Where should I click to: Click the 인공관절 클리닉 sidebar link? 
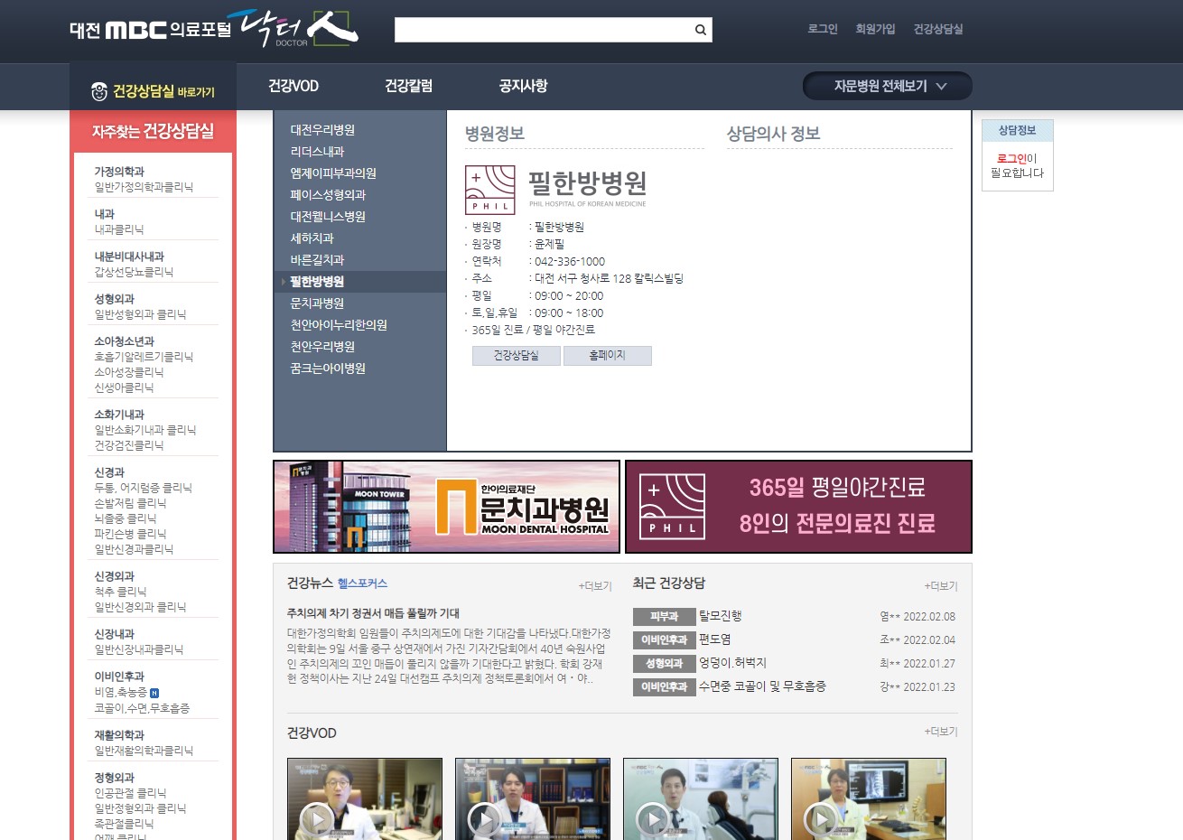[130, 793]
